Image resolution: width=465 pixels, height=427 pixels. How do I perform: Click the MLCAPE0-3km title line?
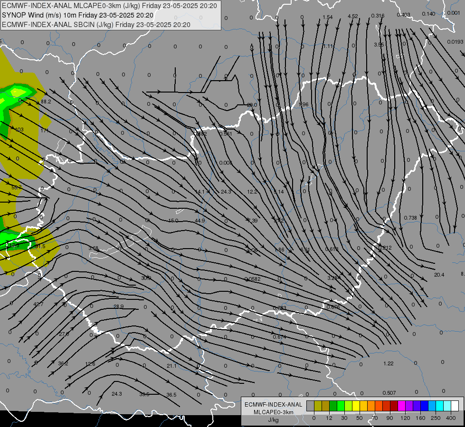click(109, 6)
